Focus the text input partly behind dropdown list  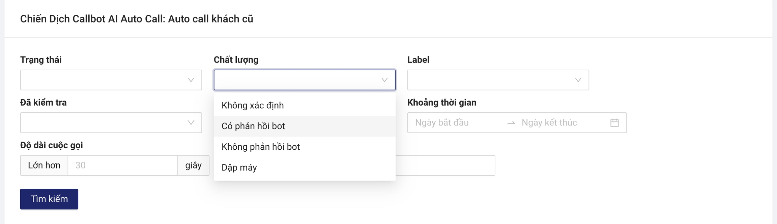445,165
